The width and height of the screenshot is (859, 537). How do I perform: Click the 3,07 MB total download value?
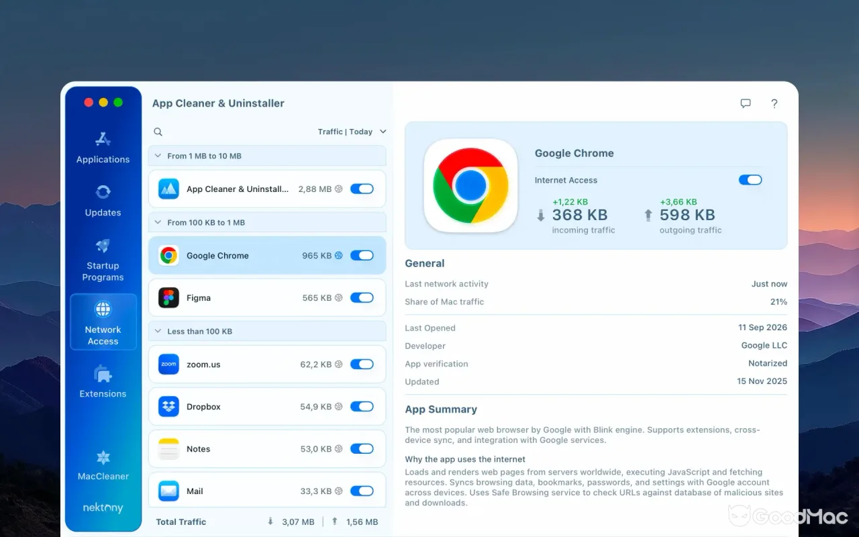click(x=298, y=522)
